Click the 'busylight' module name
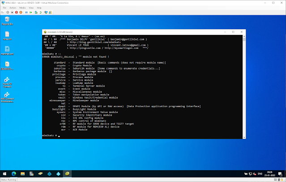This screenshot has height=182, width=286. click(59, 109)
